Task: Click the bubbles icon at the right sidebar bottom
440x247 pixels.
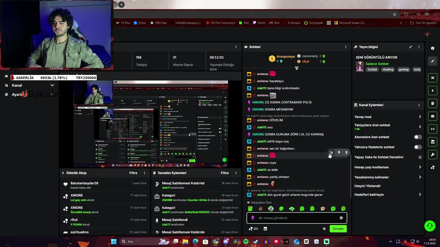Action: pos(432,167)
